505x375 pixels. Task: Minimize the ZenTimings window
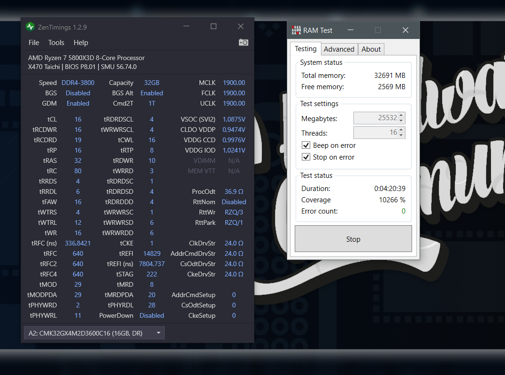(186, 26)
